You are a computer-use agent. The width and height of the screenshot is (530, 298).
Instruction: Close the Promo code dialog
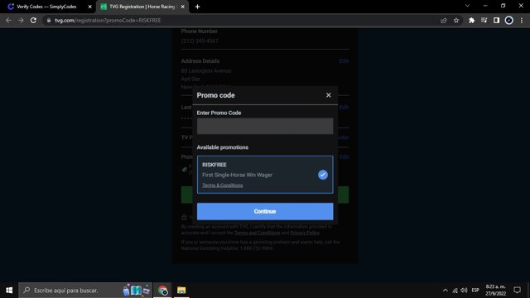(x=328, y=95)
